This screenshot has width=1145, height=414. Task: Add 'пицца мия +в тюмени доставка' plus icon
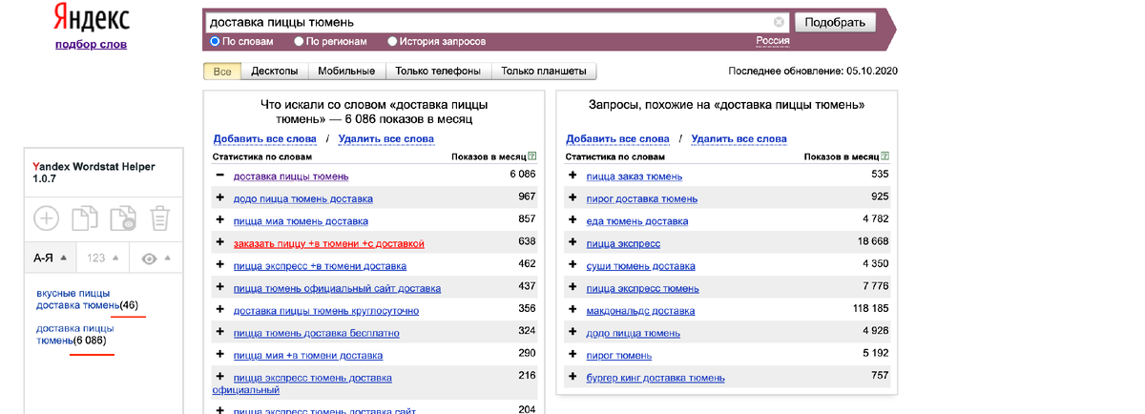pos(220,355)
